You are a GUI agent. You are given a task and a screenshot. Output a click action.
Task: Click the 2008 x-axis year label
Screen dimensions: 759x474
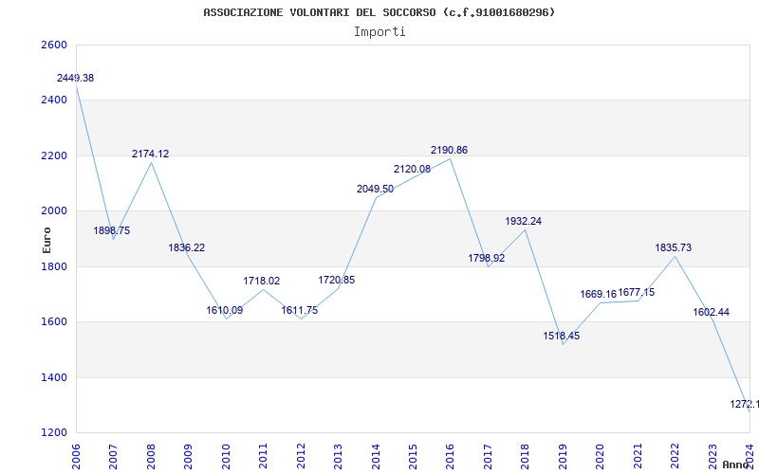[151, 457]
